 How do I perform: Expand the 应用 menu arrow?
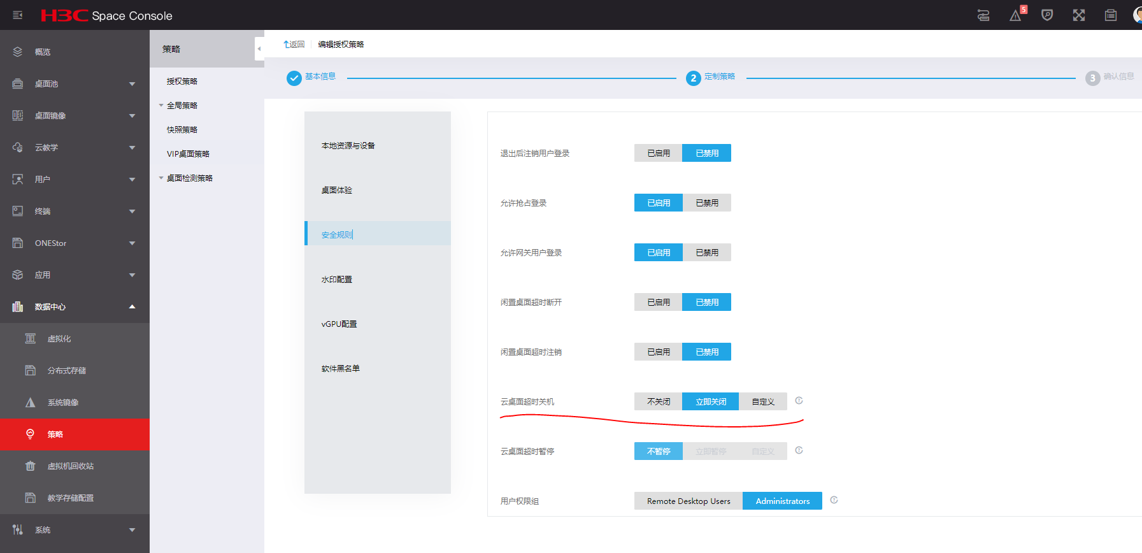tap(132, 275)
